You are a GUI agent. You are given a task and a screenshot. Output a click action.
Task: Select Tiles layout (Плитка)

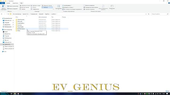(23, 9)
